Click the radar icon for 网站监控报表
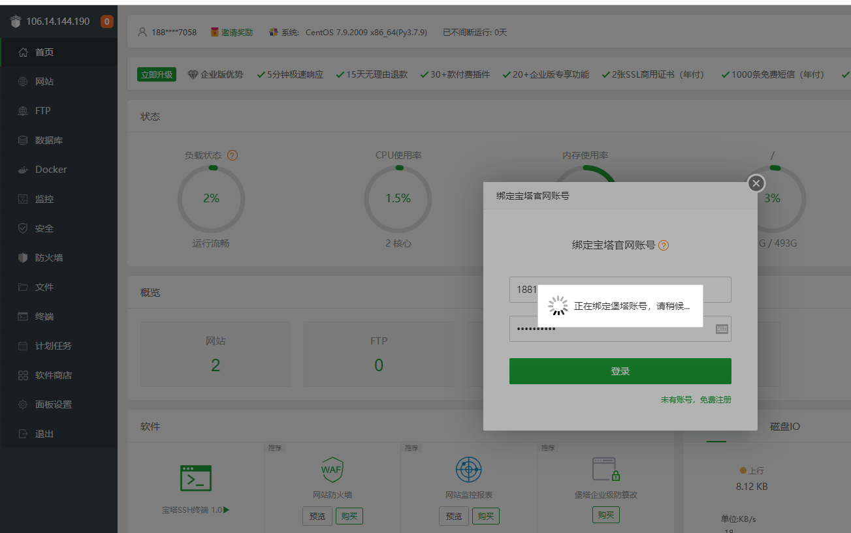 tap(468, 469)
